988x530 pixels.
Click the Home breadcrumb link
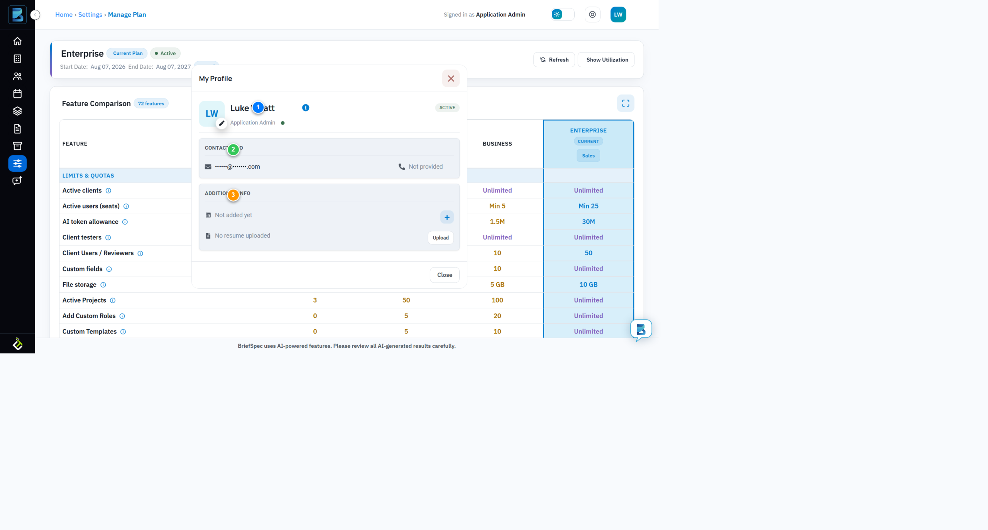tap(64, 15)
